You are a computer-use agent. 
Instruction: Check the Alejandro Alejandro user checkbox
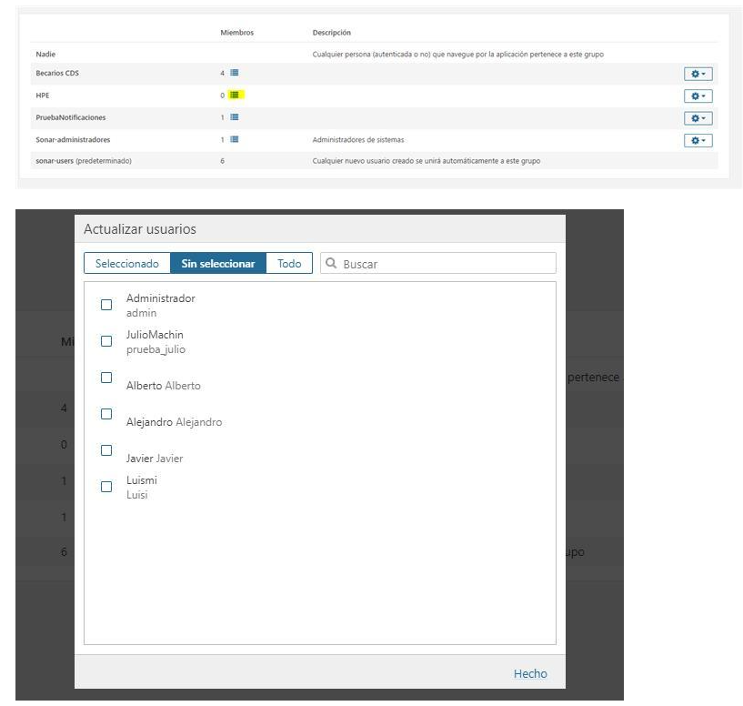(x=106, y=414)
